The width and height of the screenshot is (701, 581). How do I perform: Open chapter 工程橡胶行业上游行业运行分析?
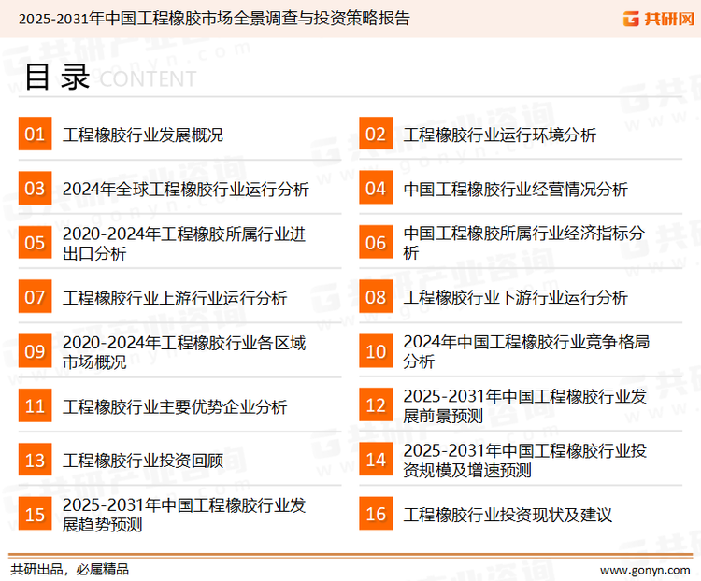click(x=175, y=298)
